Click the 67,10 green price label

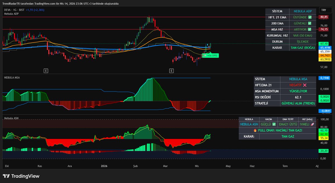[x=324, y=44]
